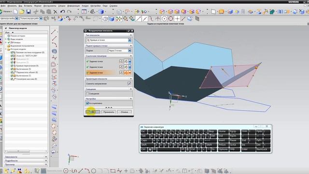The height and width of the screenshot is (174, 309).
Task: Click the Undo arrow icon
Action: point(63,12)
